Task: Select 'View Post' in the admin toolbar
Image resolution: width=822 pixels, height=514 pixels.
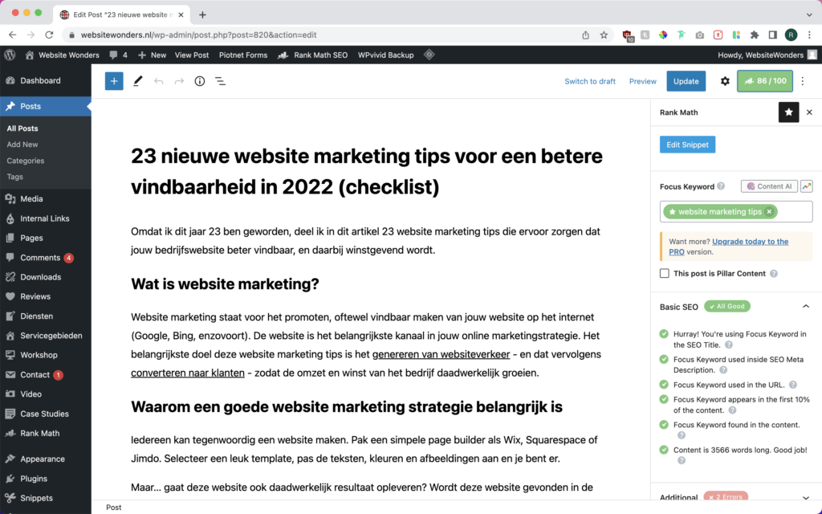Action: pyautogui.click(x=192, y=55)
